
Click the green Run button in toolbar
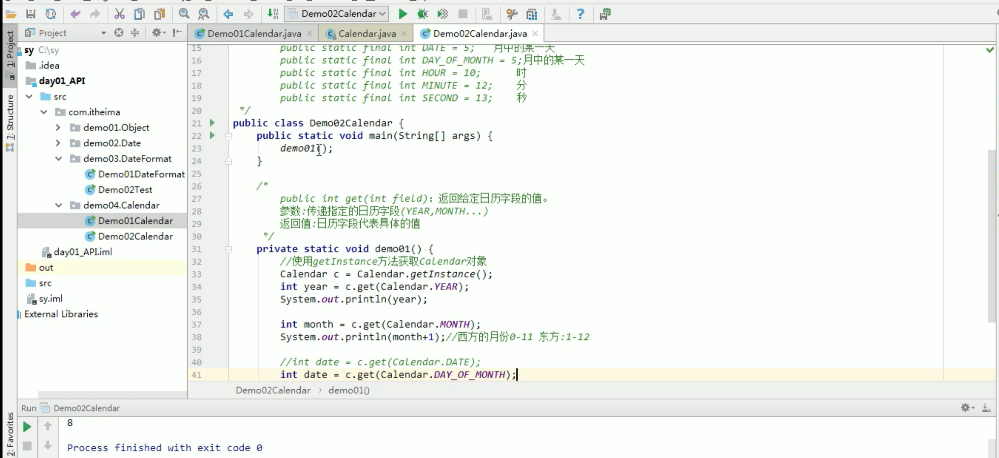[x=403, y=14]
